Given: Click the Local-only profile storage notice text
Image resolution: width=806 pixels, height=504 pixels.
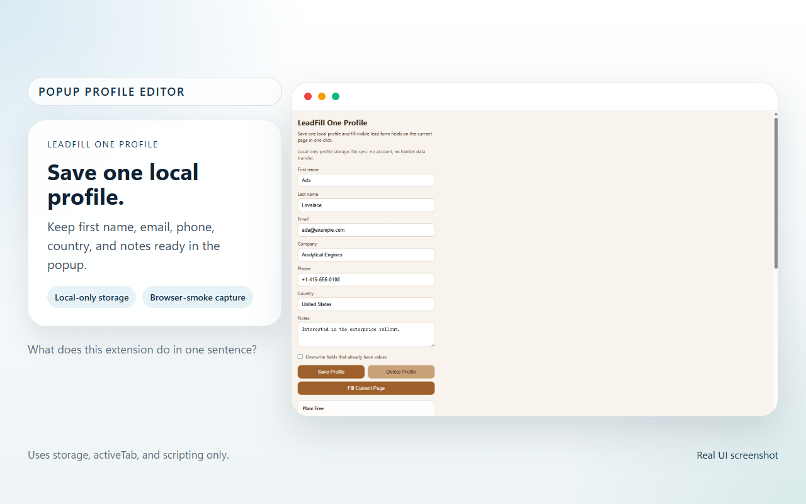Looking at the screenshot, I should coord(361,155).
